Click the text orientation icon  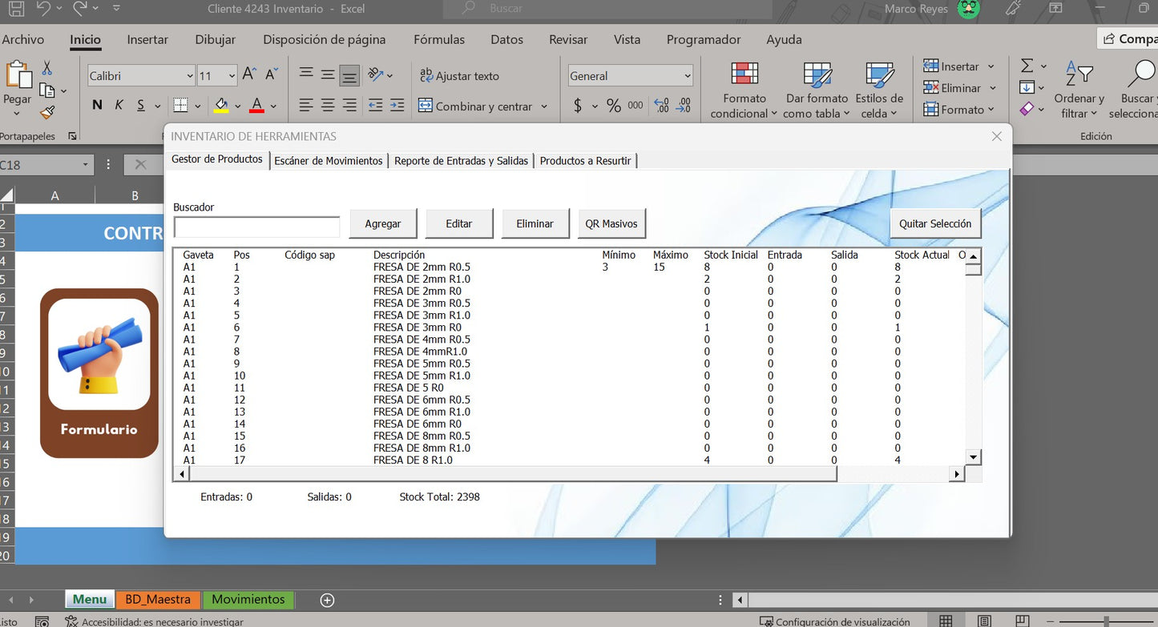[376, 74]
